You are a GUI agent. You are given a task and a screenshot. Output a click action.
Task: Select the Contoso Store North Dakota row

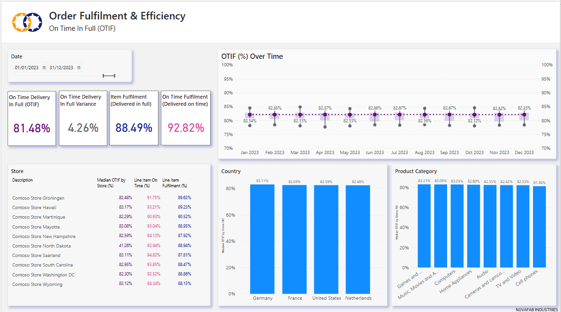[41, 246]
